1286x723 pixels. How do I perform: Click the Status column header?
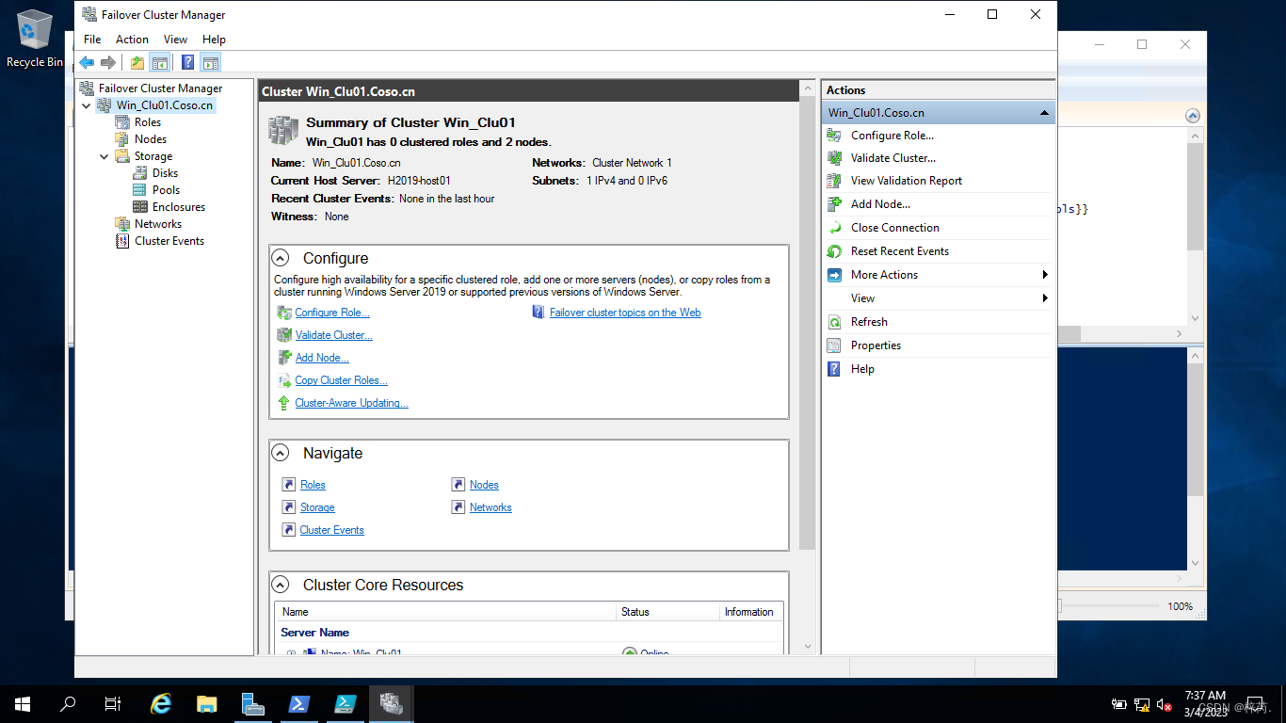(x=667, y=612)
